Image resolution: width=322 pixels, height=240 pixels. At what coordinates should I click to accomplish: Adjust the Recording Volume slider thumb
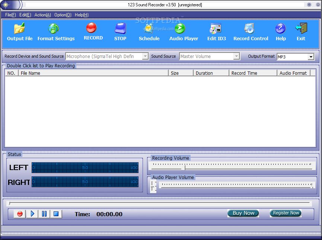tap(183, 167)
